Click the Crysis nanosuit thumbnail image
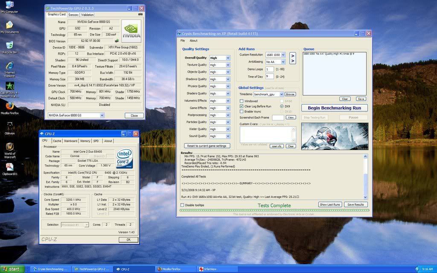Viewport: 437px width, 273px height. [335, 136]
